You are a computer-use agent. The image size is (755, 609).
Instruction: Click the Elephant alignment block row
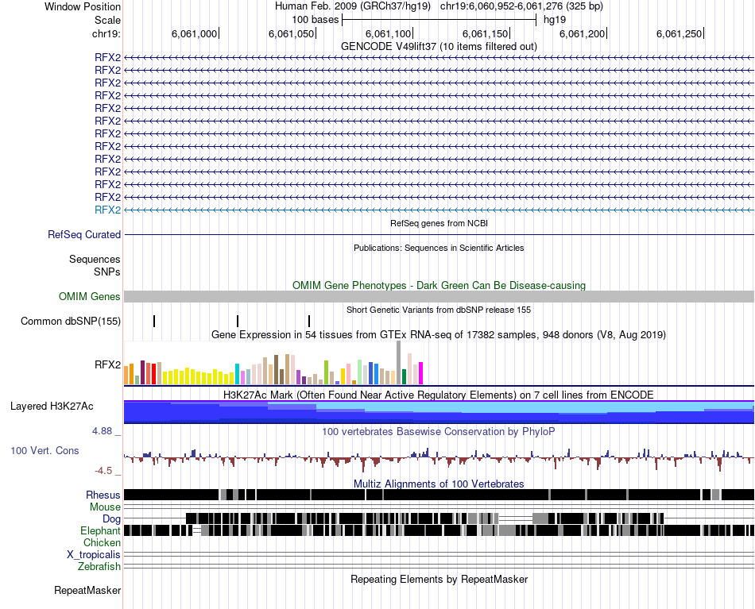pos(439,530)
